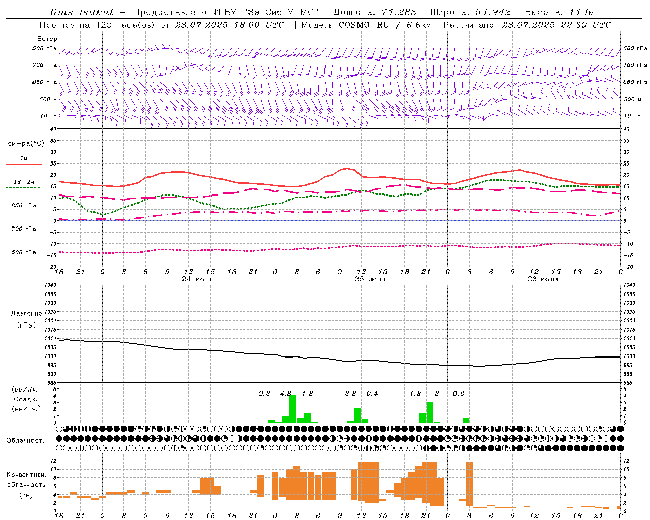Click the 26 июля date label
This screenshot has width=650, height=520.
pos(543,279)
